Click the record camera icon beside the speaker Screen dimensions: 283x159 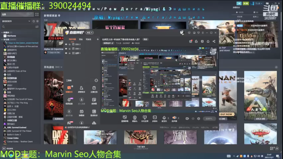pos(187,119)
